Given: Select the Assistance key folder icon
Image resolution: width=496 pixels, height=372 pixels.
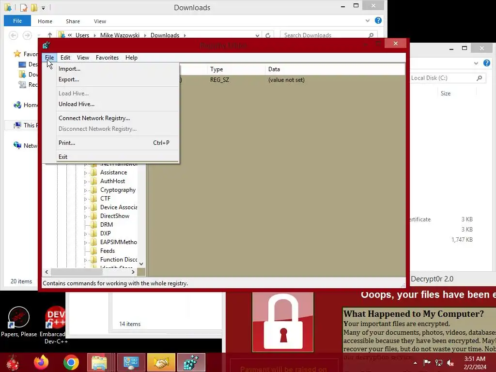Looking at the screenshot, I should pos(93,172).
